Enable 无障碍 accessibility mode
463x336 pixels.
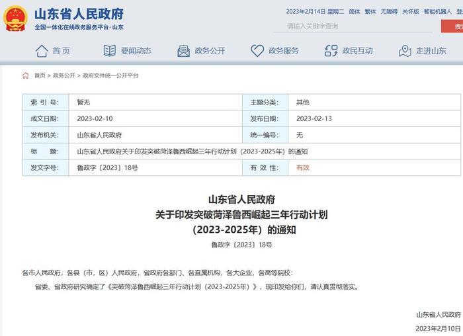[390, 12]
